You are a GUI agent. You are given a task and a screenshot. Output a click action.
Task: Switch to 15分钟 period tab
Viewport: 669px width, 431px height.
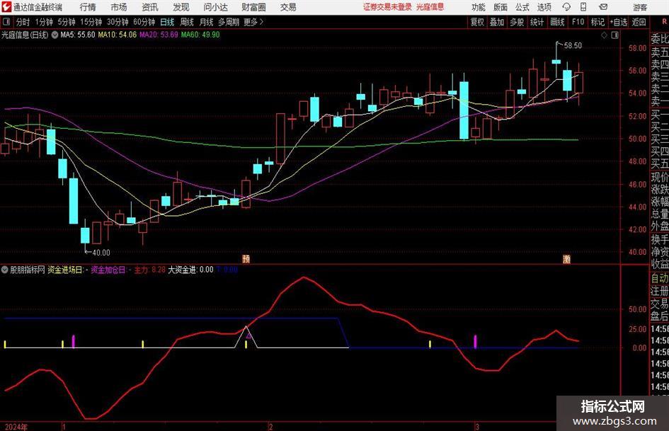[91, 22]
